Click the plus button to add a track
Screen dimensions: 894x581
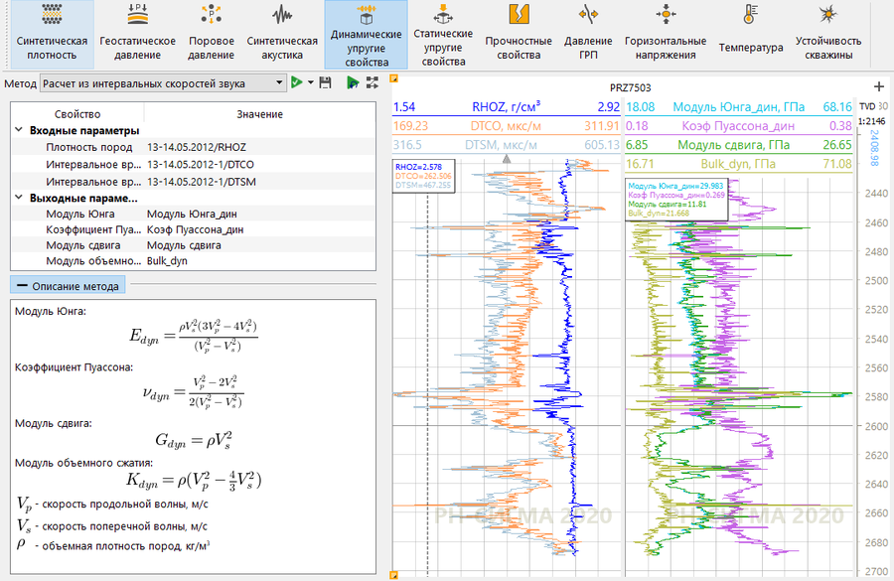click(878, 86)
